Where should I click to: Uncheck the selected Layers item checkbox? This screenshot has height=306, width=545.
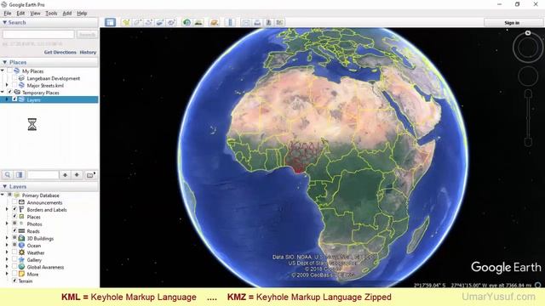tap(14, 99)
